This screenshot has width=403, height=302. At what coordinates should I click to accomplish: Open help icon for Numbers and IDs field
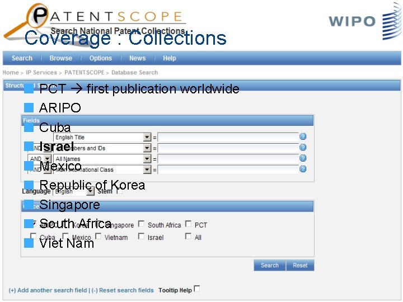tap(303, 148)
